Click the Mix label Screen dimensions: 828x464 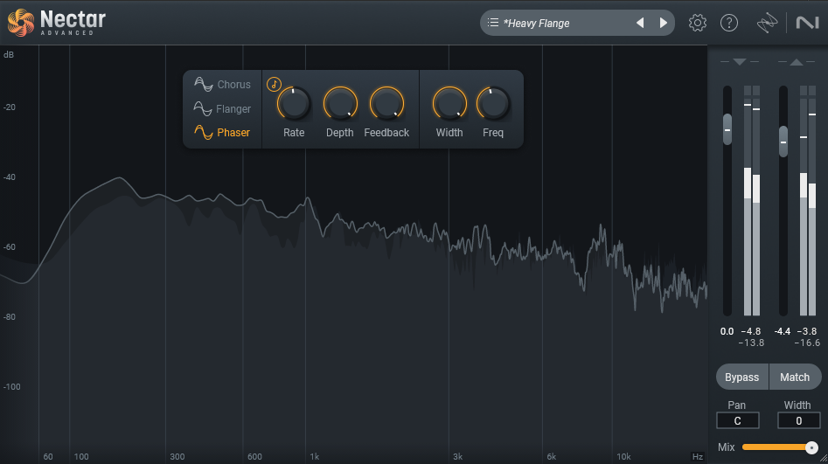pos(726,447)
